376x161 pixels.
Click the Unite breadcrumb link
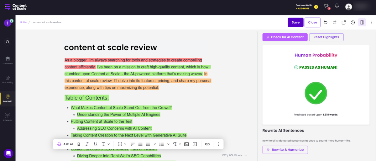pos(23,22)
